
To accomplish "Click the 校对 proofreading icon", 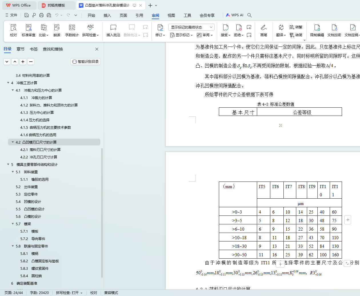I will click(13, 31).
